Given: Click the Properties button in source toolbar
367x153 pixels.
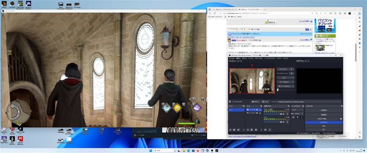Looking at the screenshot, I should (x=255, y=102).
